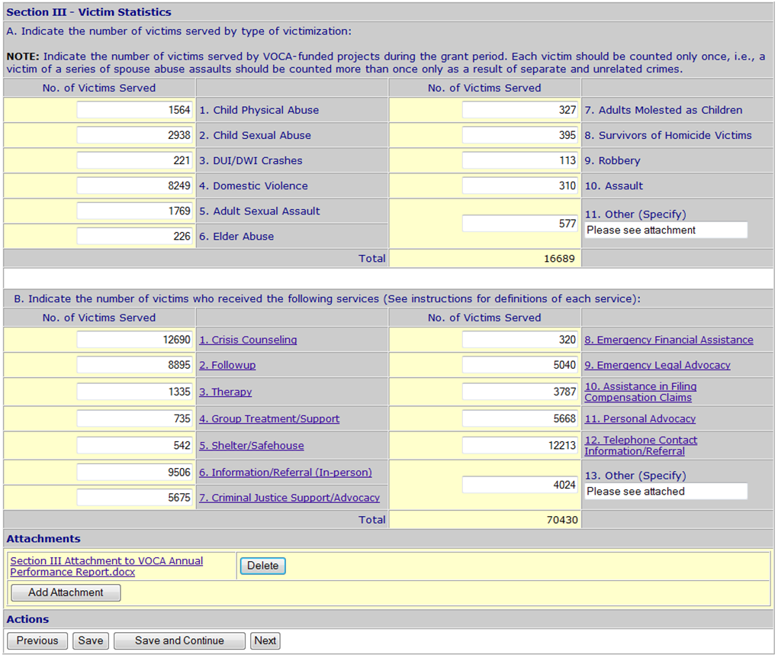This screenshot has width=778, height=655.
Task: Select the DUI/DWI Crashes number input
Action: point(134,160)
